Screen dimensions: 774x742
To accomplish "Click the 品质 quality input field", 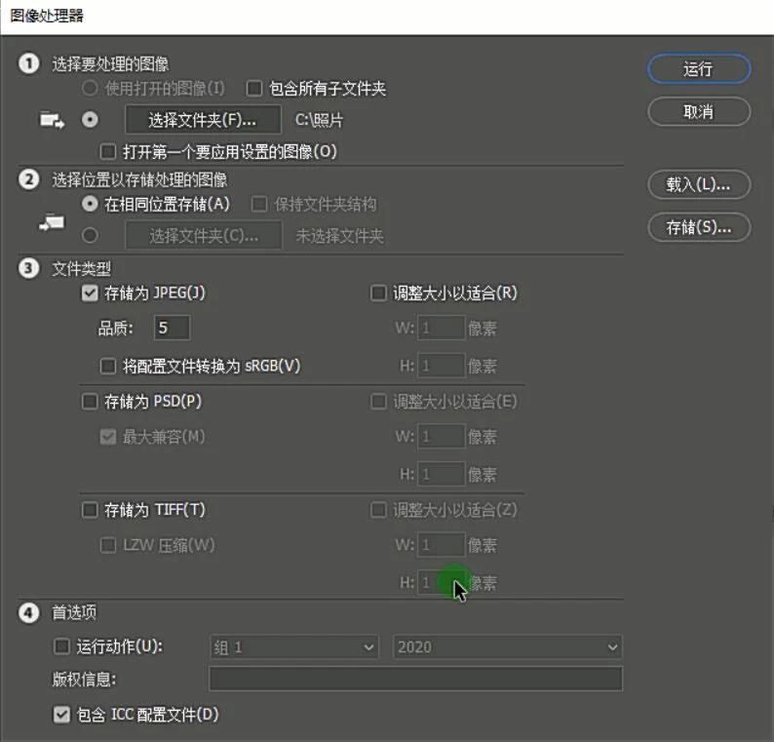I will coord(172,328).
